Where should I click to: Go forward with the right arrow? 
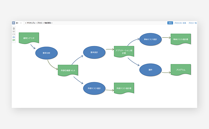pyautogui.click(x=21, y=23)
